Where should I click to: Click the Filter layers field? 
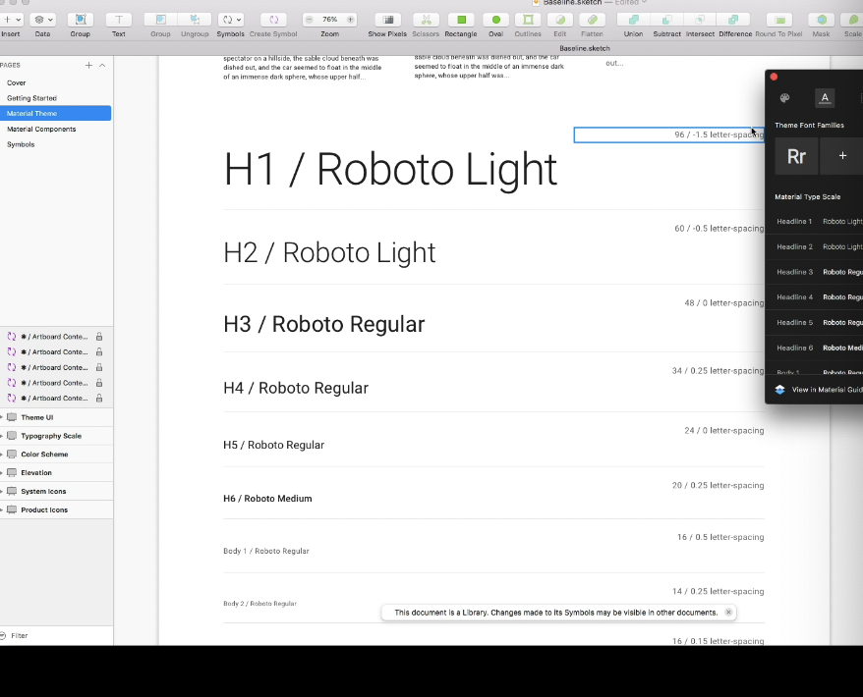coord(57,635)
